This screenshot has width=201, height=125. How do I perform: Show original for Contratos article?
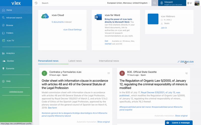click(104, 122)
